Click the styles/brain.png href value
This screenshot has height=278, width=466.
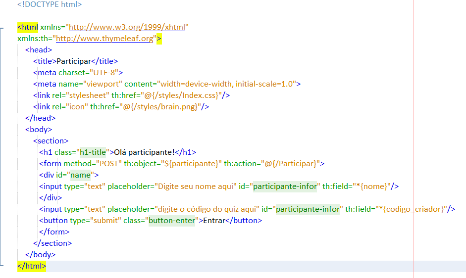pyautogui.click(x=160, y=107)
